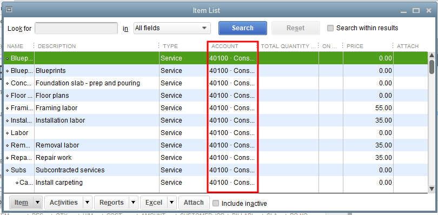Sort by the NAME column header
Viewport: 438px width, 215px height.
15,46
